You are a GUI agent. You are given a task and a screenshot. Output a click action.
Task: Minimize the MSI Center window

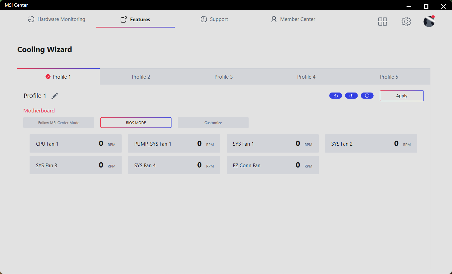click(x=409, y=6)
